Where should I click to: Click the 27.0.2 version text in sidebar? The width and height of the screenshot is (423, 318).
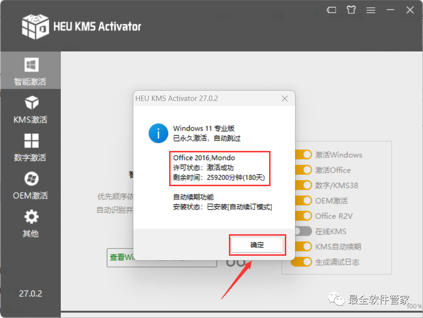30,294
